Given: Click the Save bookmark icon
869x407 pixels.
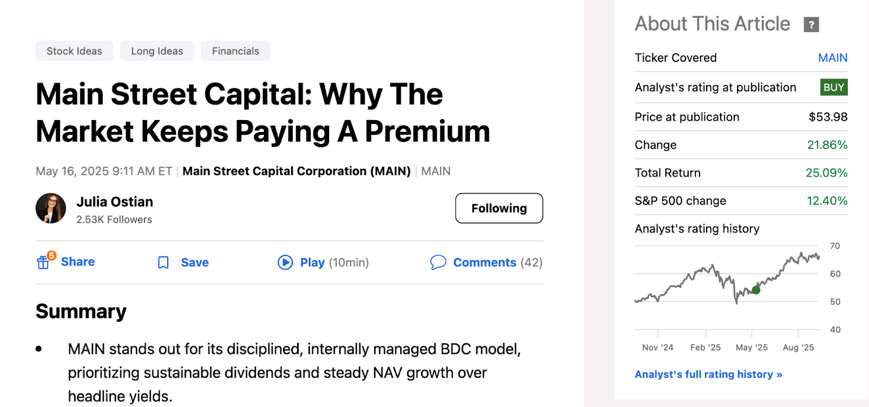Looking at the screenshot, I should point(163,262).
